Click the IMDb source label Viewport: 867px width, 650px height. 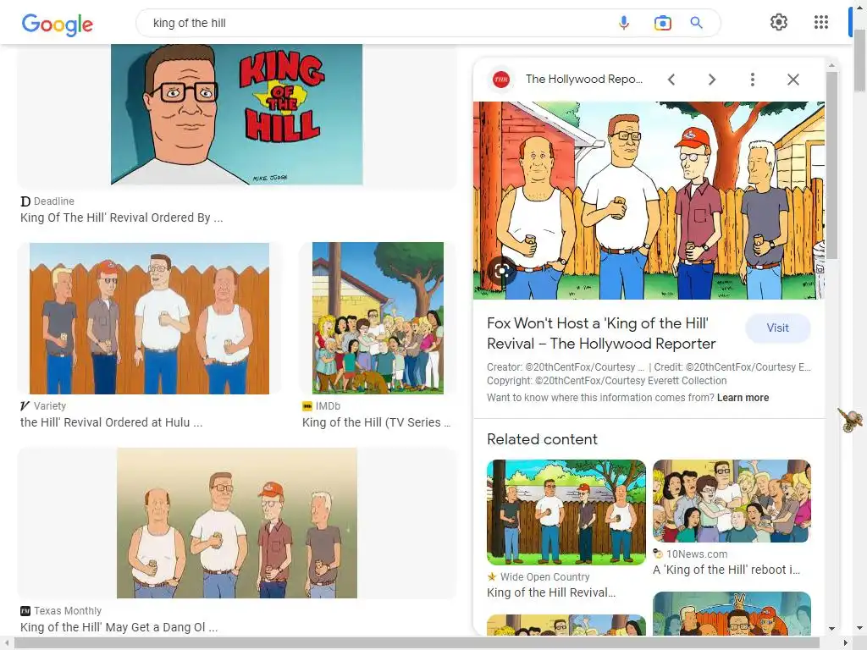[328, 405]
